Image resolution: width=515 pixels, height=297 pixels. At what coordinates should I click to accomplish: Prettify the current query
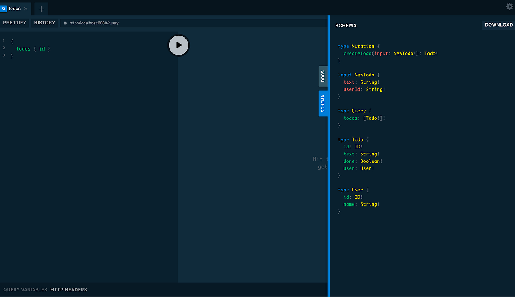(15, 23)
